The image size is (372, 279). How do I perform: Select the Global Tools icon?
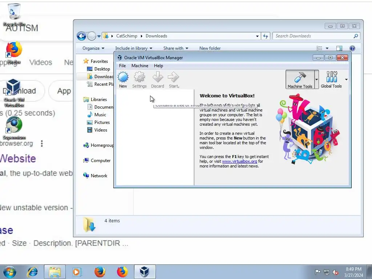point(331,80)
